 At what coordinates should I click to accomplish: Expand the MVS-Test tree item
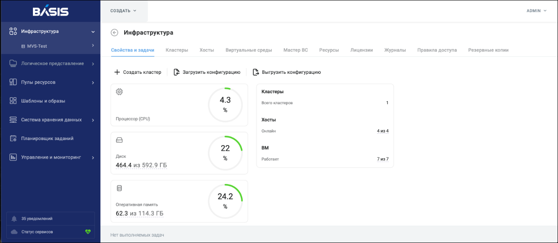[x=93, y=46]
